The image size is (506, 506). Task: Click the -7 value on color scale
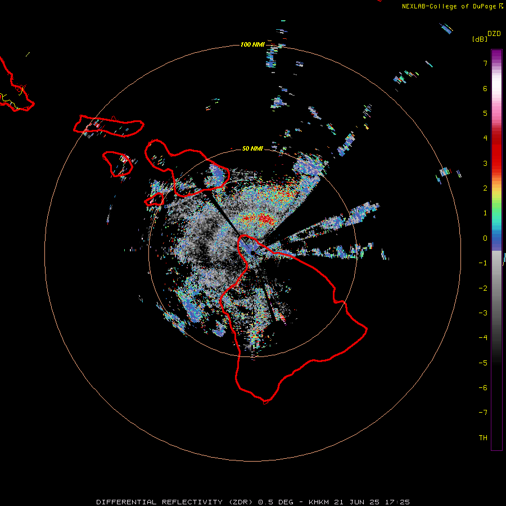483,413
